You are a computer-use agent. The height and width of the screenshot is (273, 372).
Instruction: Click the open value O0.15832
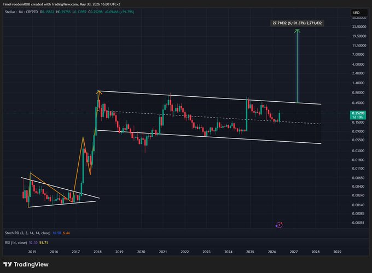(x=47, y=12)
